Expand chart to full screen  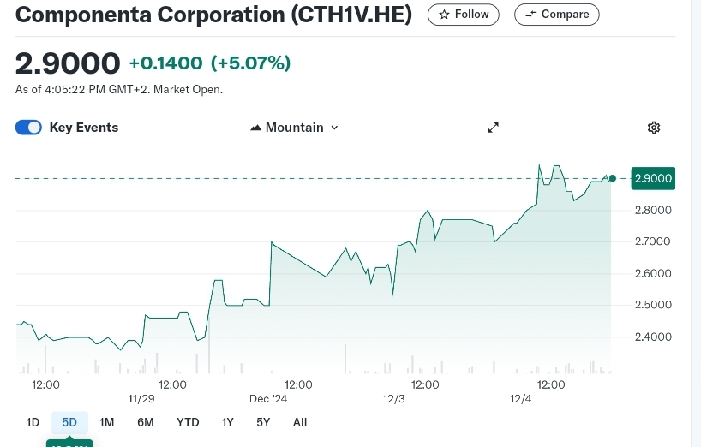[494, 128]
